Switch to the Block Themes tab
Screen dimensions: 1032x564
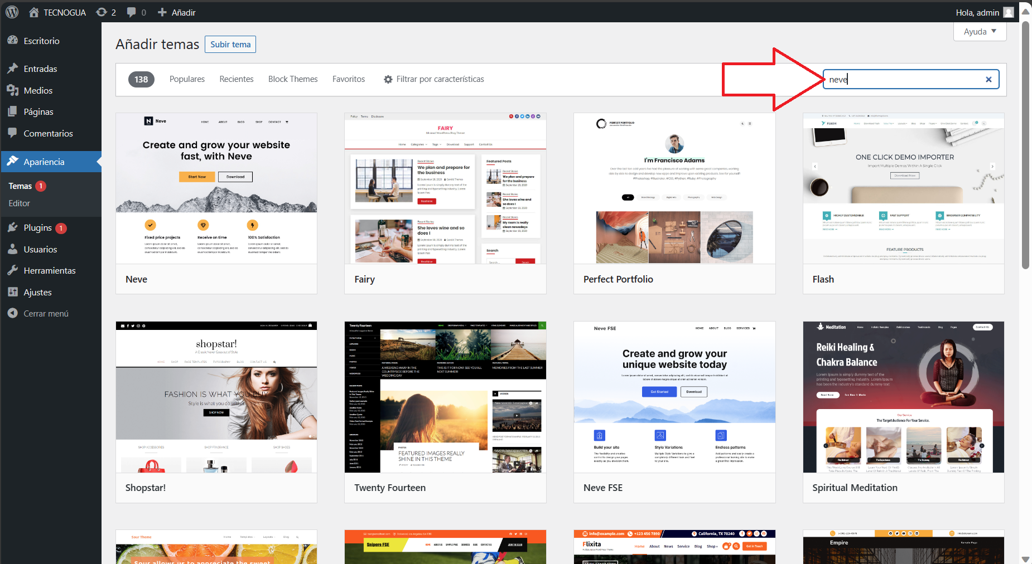[293, 79]
